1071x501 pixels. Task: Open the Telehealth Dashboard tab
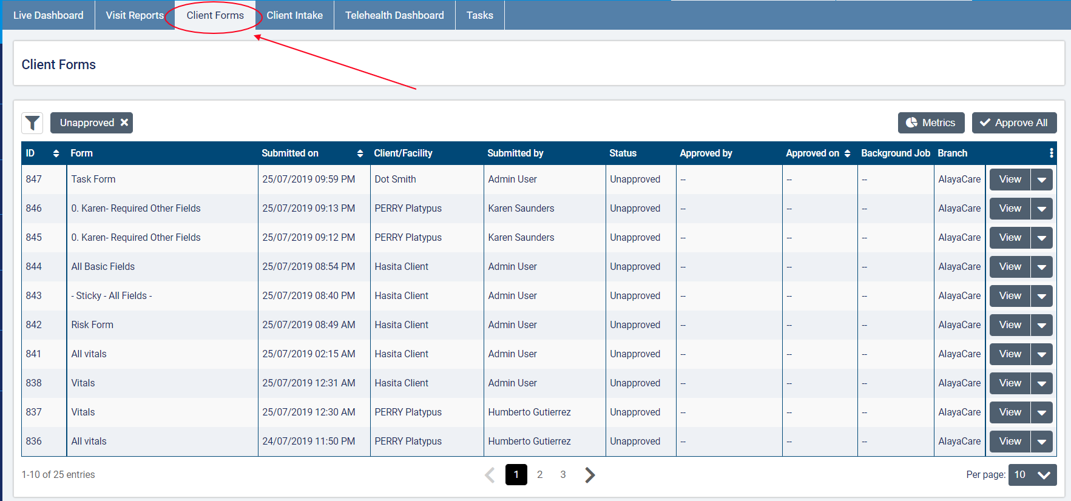click(x=394, y=15)
